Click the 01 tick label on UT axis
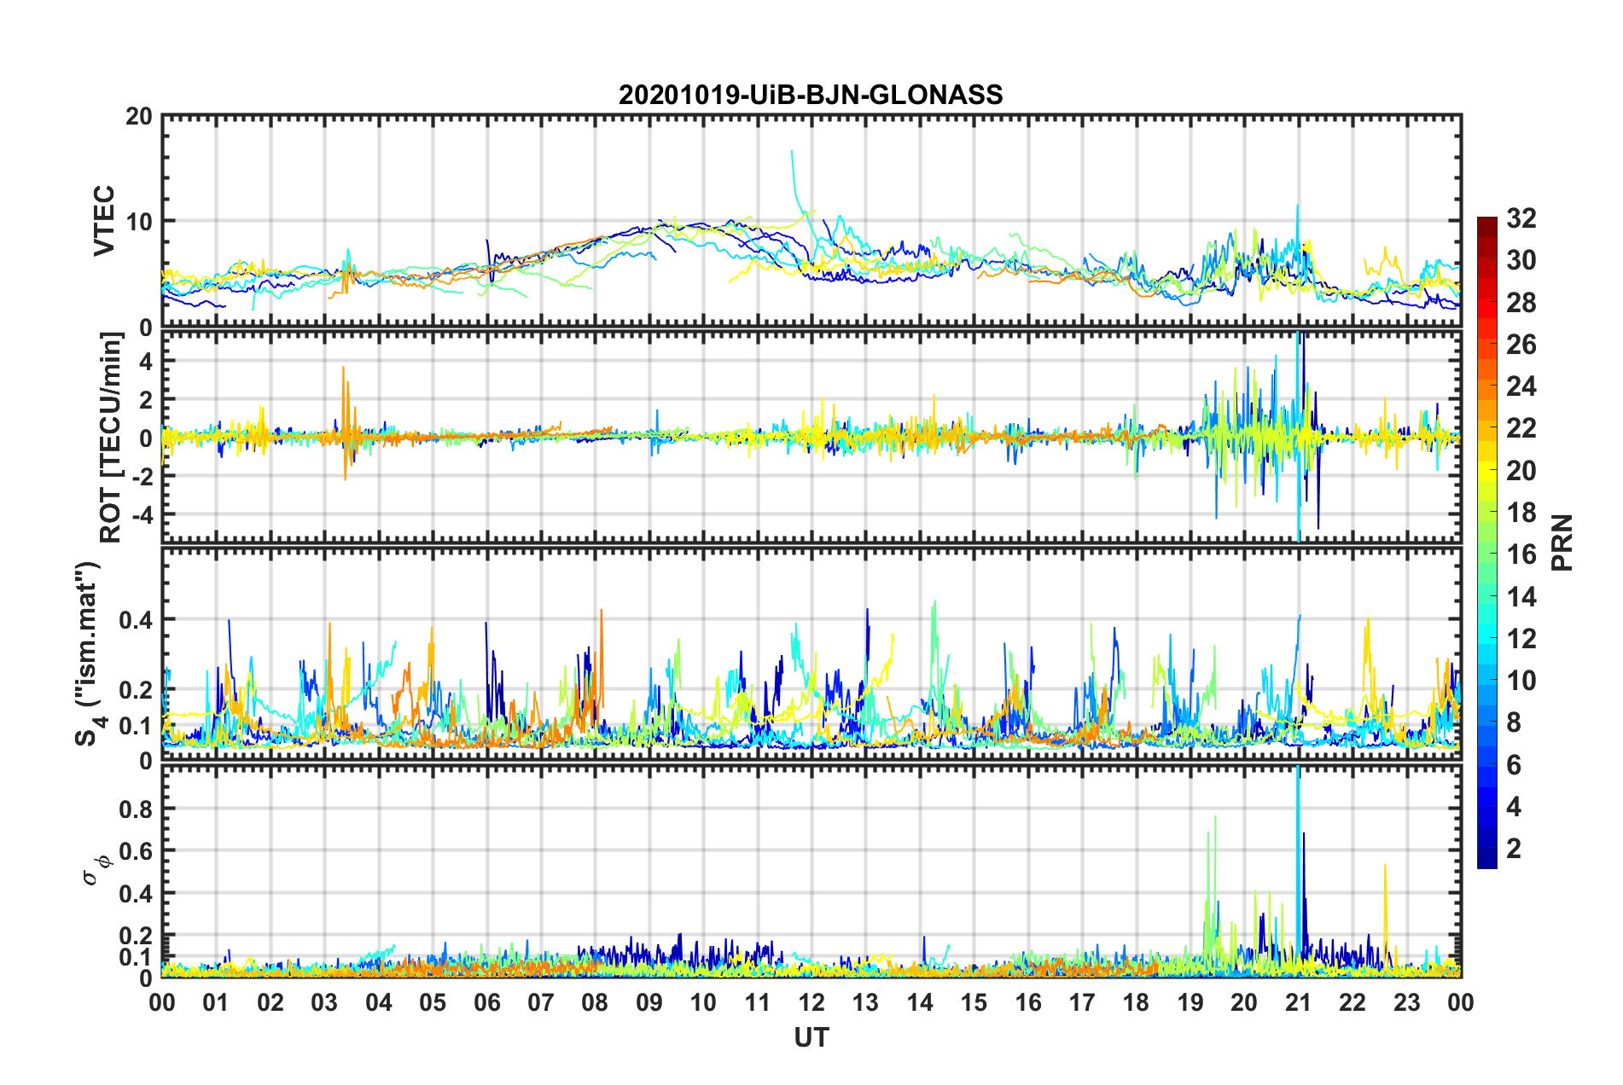Viewport: 1623px width, 1085px height. tap(216, 1002)
